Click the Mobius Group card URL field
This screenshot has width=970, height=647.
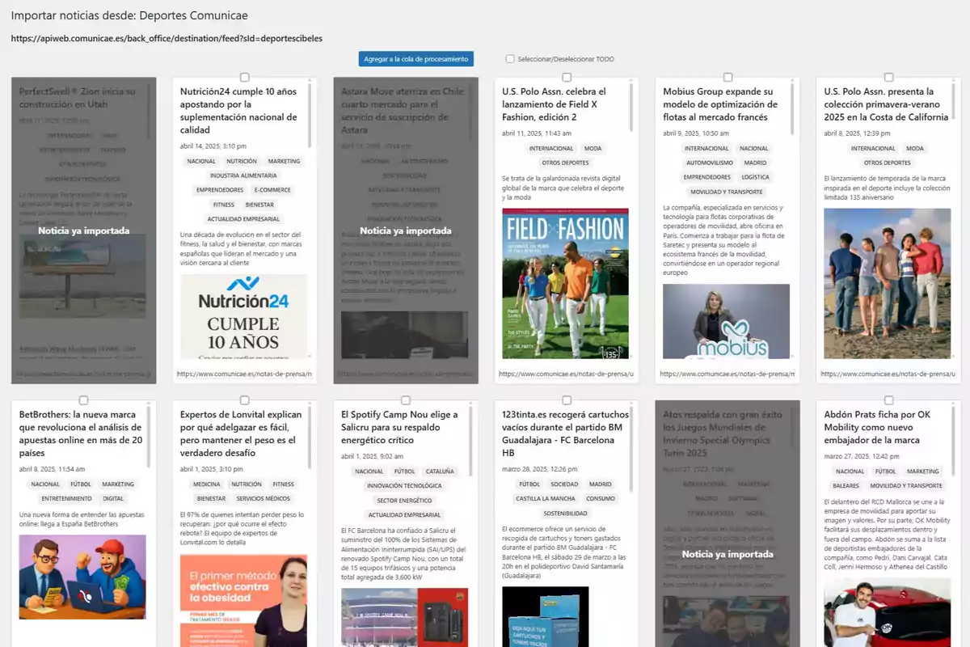(x=727, y=374)
